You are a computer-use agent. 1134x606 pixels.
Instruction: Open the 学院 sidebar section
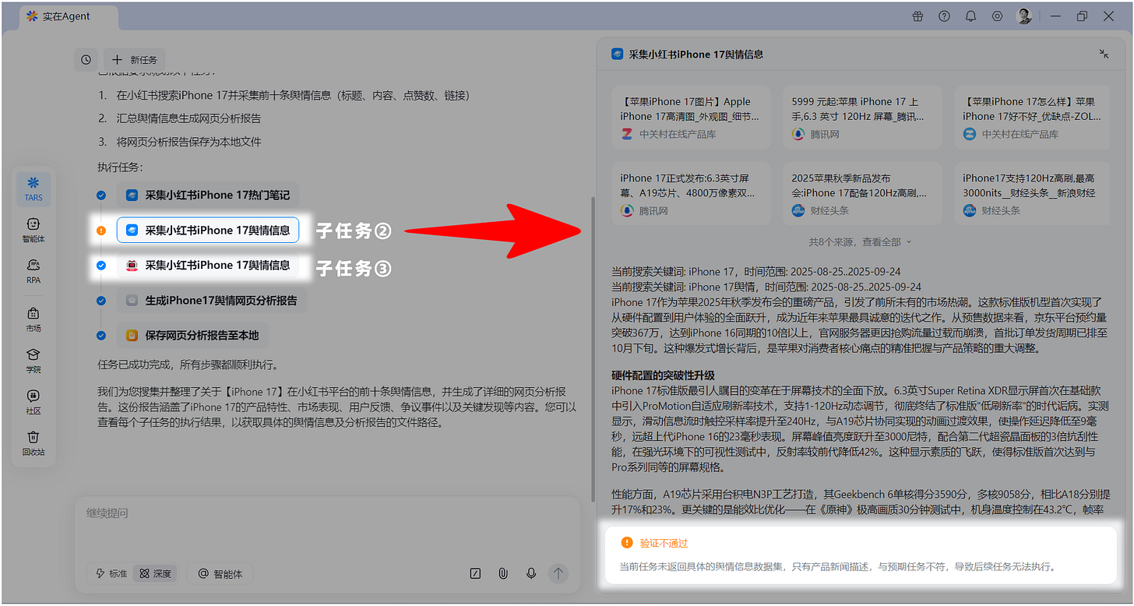pyautogui.click(x=33, y=361)
